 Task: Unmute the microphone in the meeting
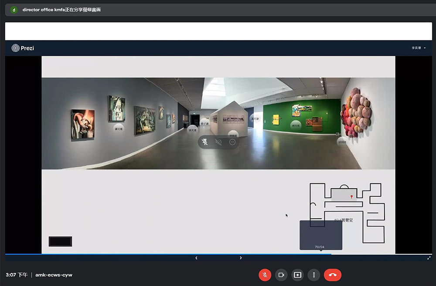265,275
